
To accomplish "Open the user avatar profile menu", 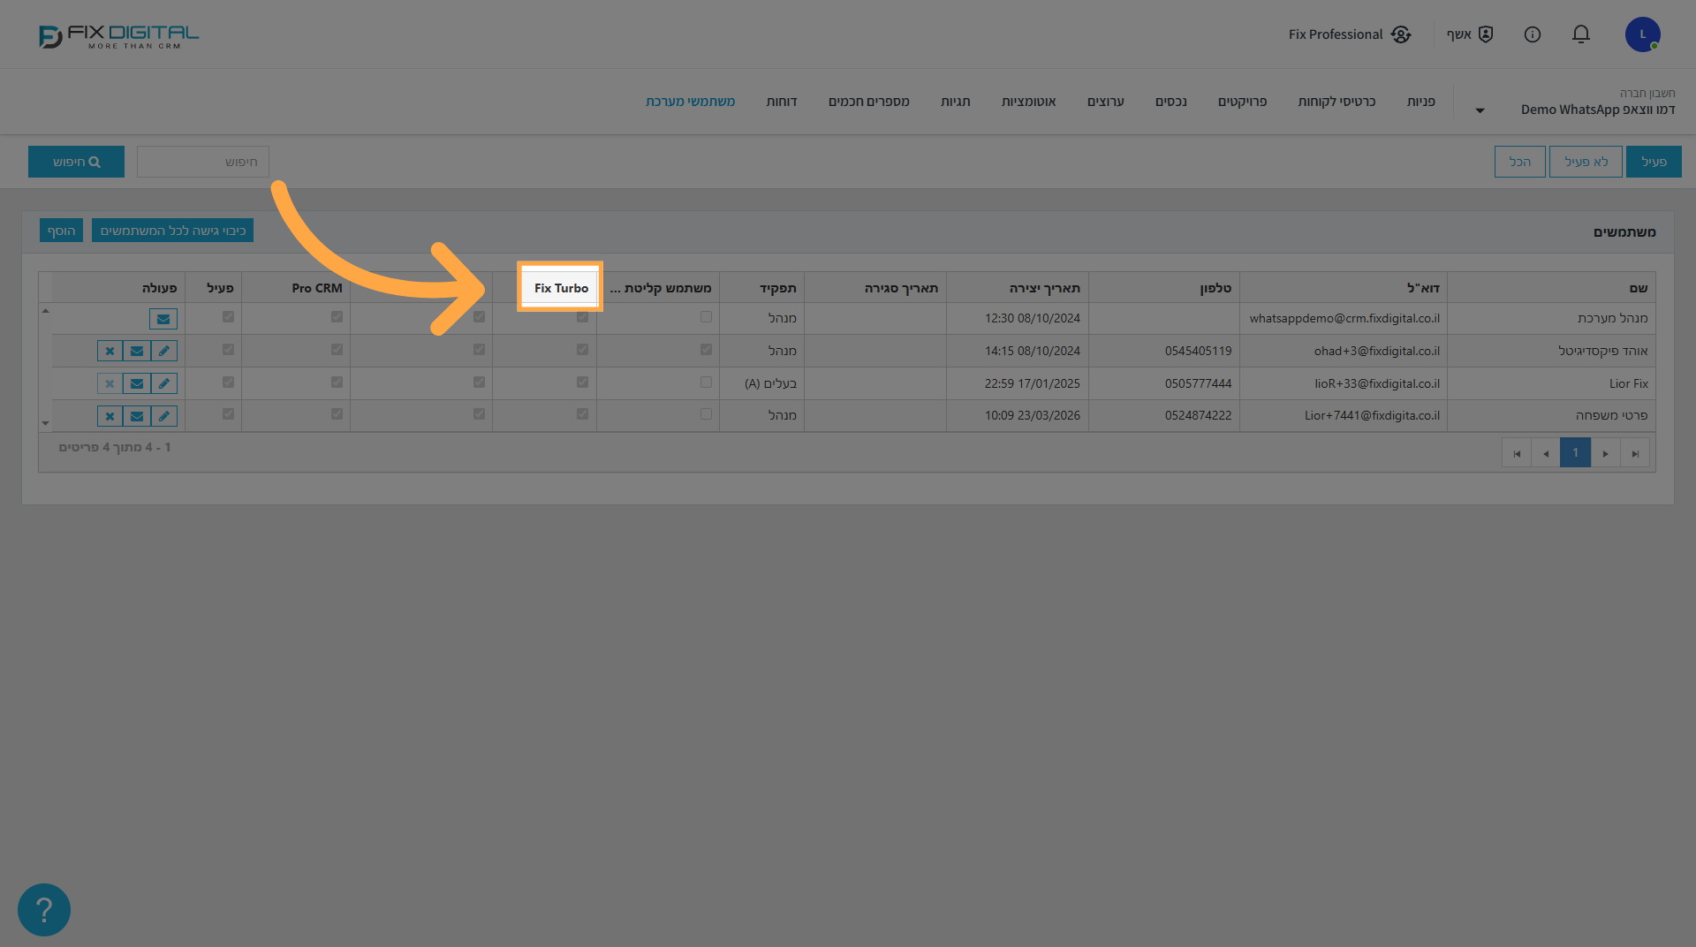I will click(x=1642, y=34).
